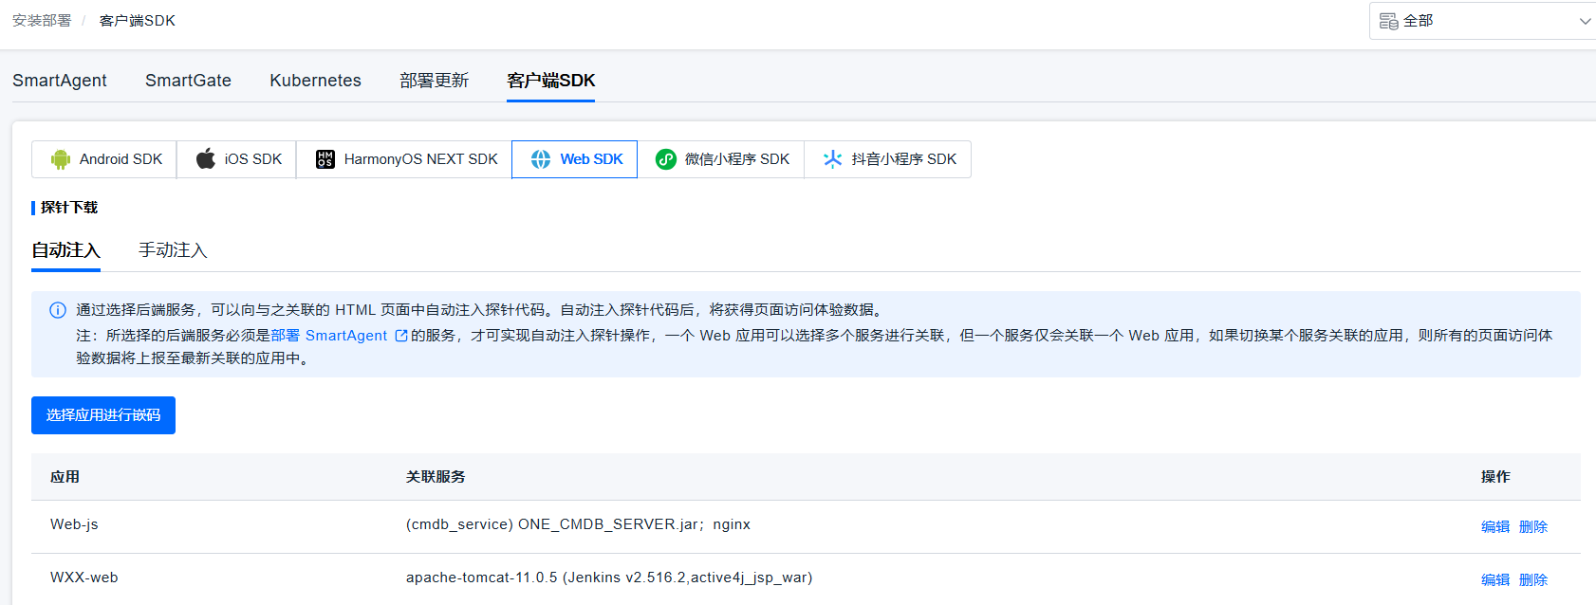Open the 部署 SmartAgent link
Image resolution: width=1596 pixels, height=605 pixels.
329,336
